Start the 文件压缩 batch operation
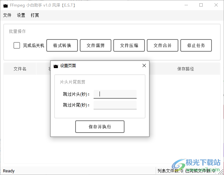The width and height of the screenshot is (224, 175). pos(129,45)
